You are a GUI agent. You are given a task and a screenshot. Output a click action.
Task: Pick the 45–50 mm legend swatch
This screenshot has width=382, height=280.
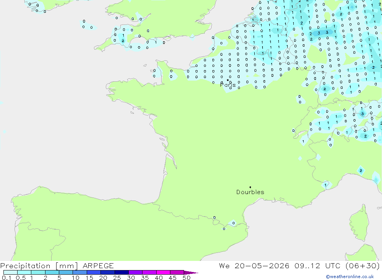[177, 272]
